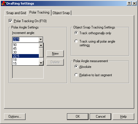Viewport: 138px width, 124px height.
Task: Choose Relative to last segment option
Action: [x=76, y=75]
